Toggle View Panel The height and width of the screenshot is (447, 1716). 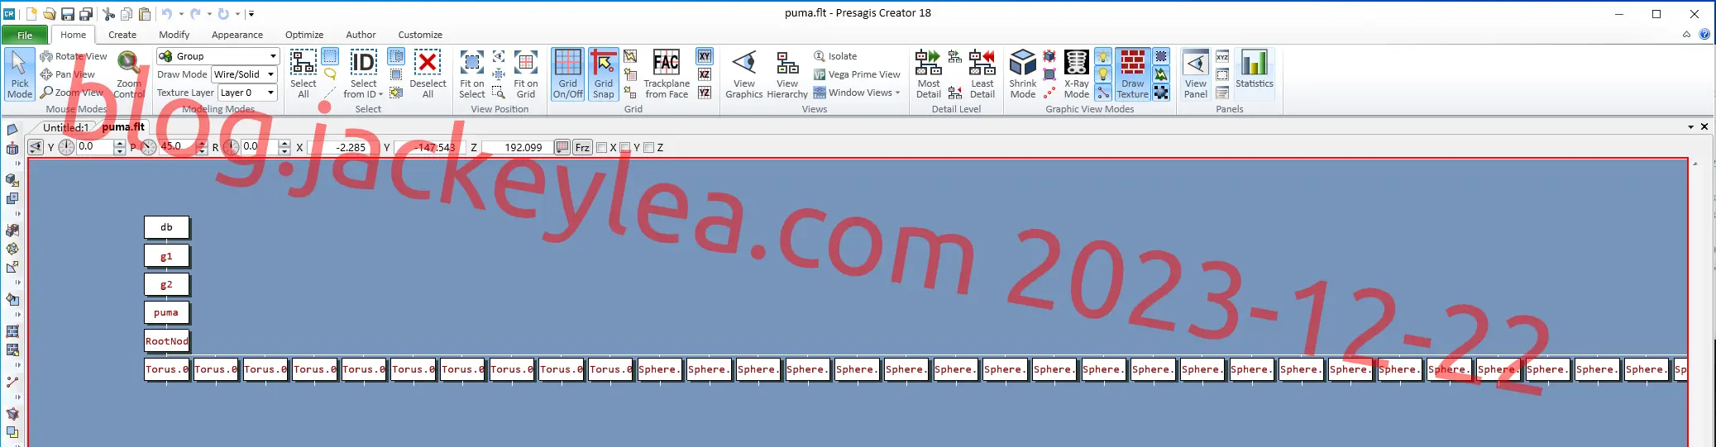(1196, 74)
